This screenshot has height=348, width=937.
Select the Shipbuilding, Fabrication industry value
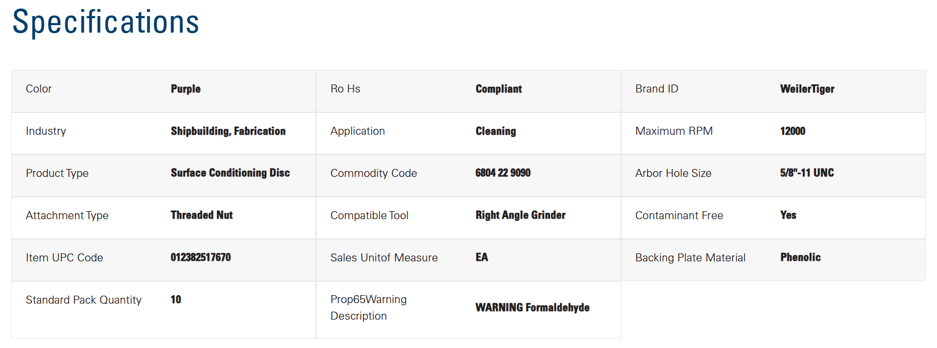(228, 131)
